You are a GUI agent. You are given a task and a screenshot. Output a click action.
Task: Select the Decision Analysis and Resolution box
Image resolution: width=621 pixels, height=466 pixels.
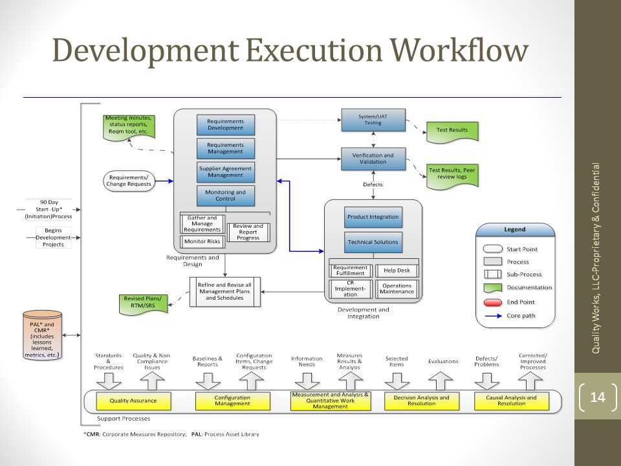click(421, 401)
